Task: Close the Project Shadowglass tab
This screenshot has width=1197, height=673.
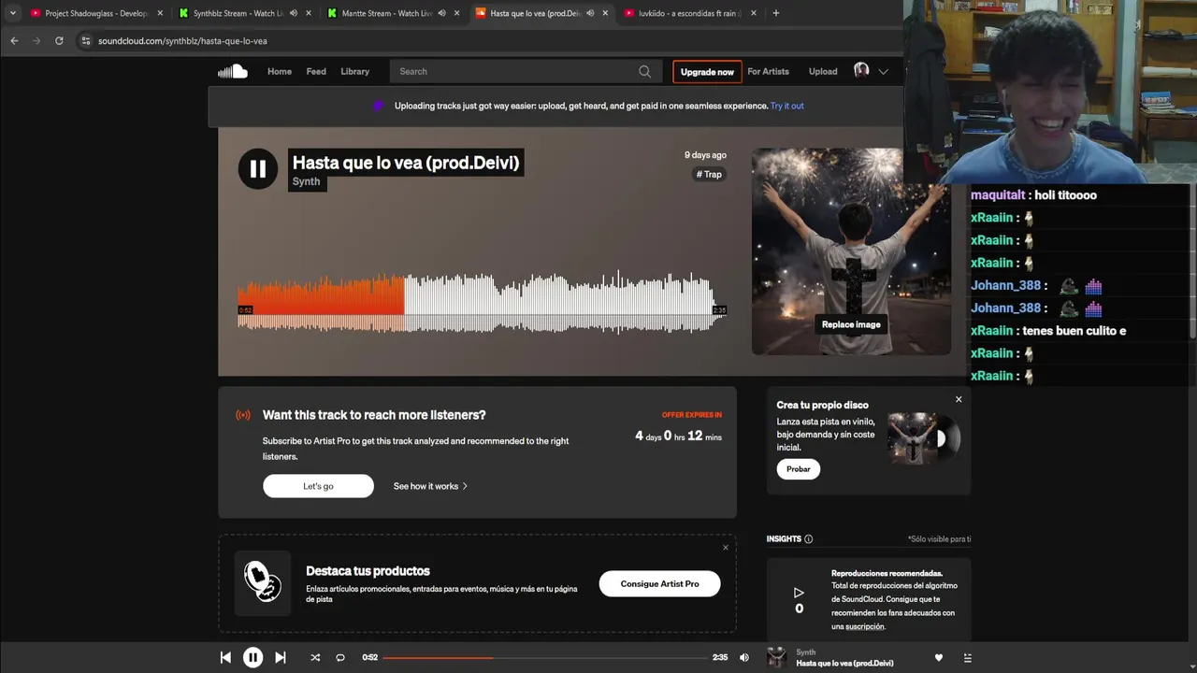Action: (x=160, y=13)
